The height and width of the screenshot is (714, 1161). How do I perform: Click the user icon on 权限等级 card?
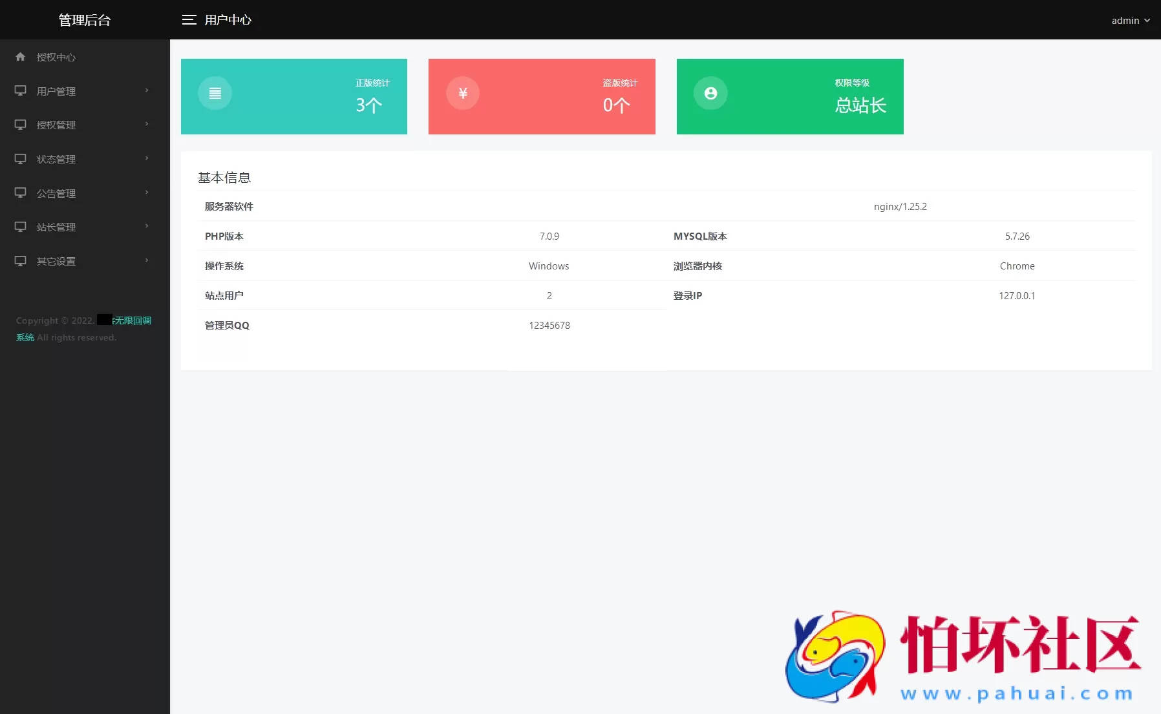coord(711,93)
